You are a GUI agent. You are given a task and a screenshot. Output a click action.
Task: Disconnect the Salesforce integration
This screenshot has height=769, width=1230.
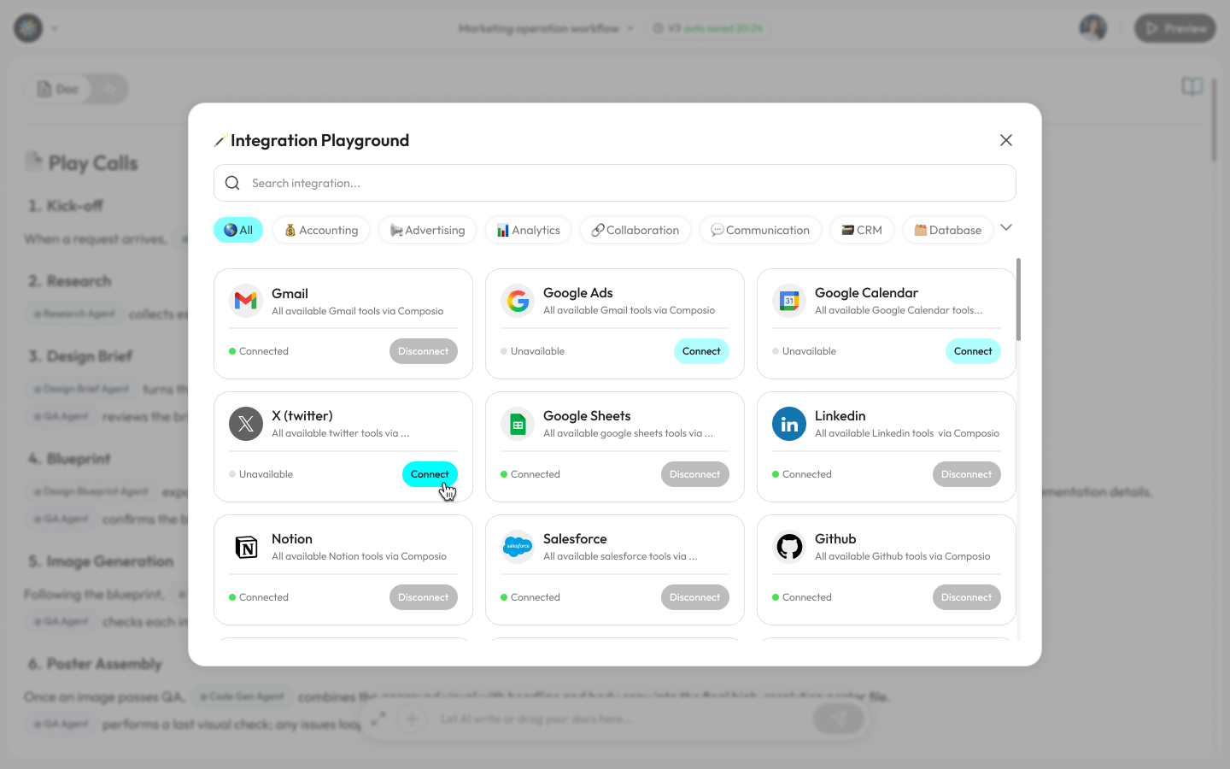(x=694, y=597)
